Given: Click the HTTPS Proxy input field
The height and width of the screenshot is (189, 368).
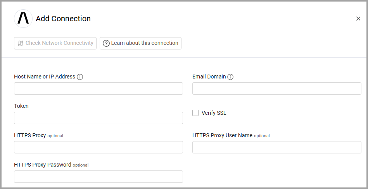Looking at the screenshot, I should click(x=98, y=147).
